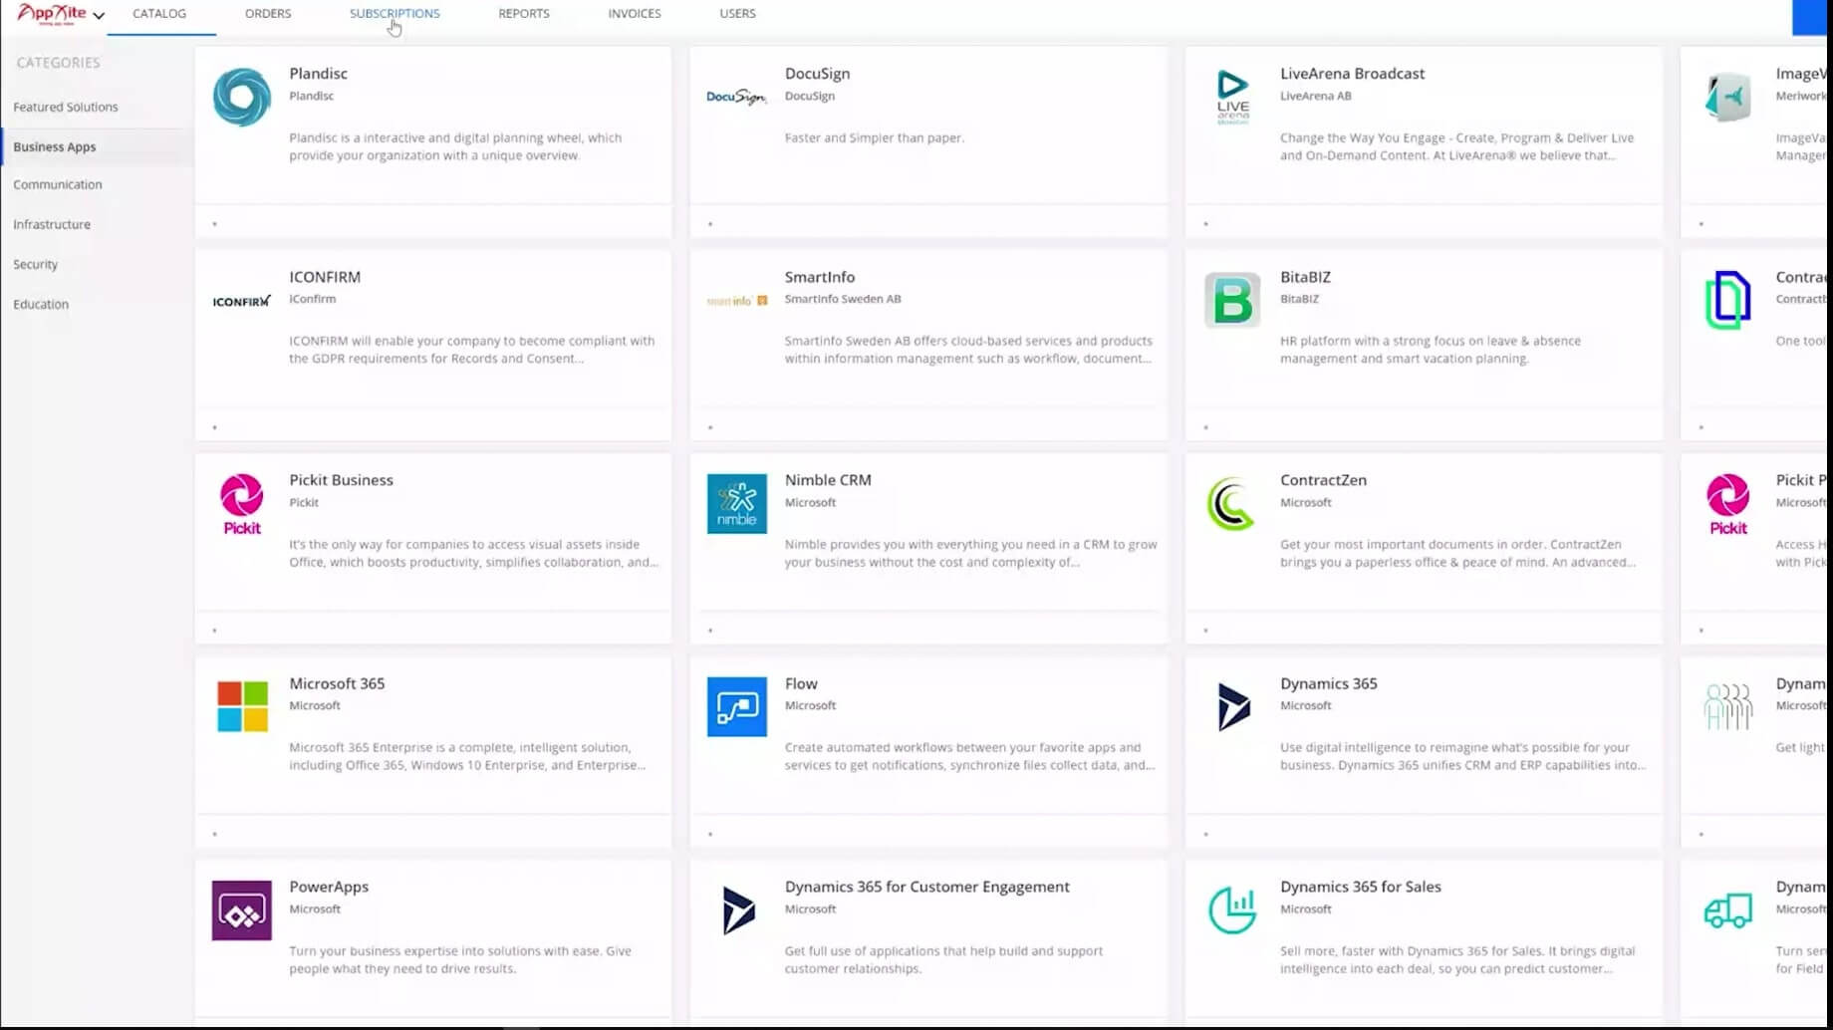
Task: Open the Users tab
Action: [x=737, y=14]
